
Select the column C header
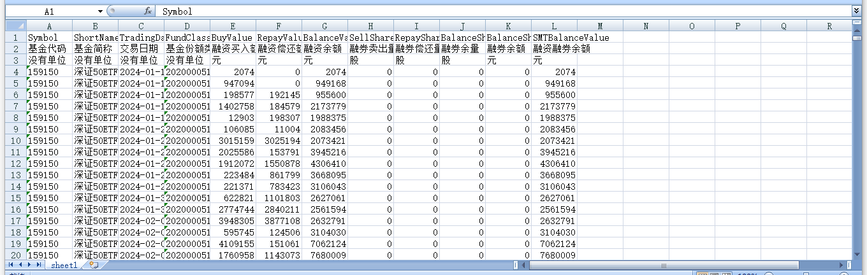(x=141, y=26)
